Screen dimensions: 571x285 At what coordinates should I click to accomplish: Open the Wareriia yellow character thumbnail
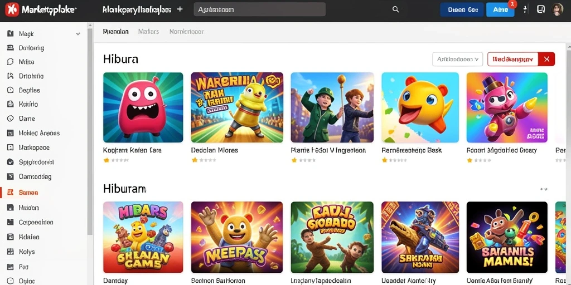237,107
